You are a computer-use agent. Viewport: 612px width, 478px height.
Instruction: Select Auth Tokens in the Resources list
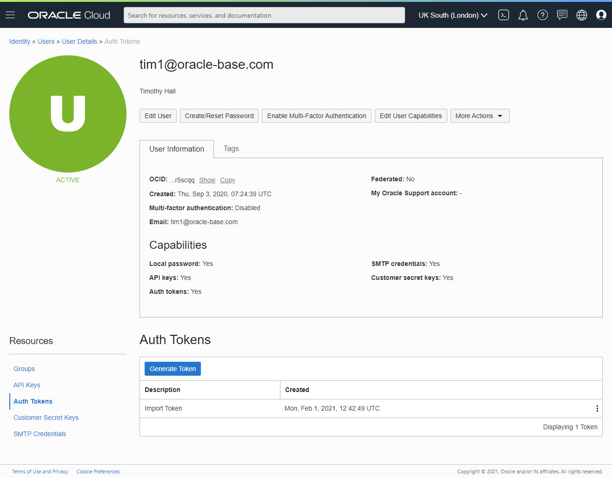click(x=33, y=401)
